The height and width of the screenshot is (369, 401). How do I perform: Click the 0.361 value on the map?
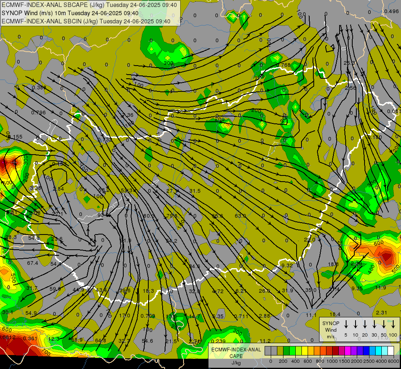[30, 339]
